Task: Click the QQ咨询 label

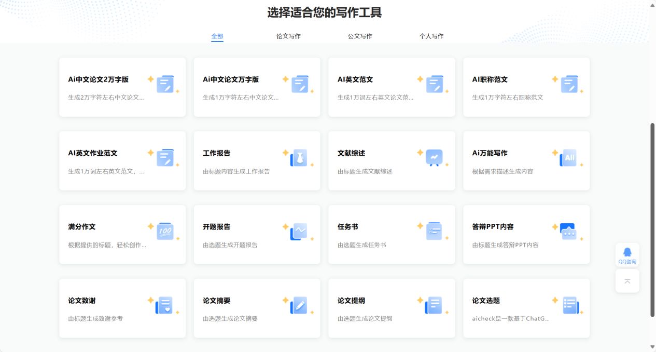Action: click(627, 262)
